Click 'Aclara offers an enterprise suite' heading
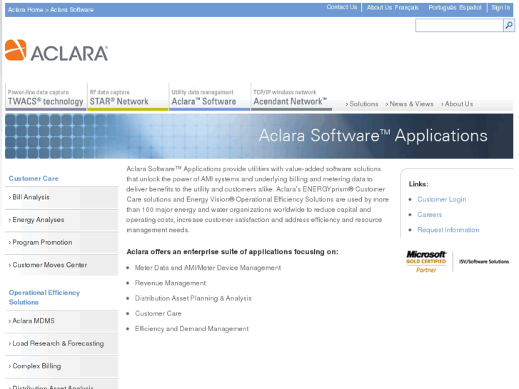 point(232,252)
